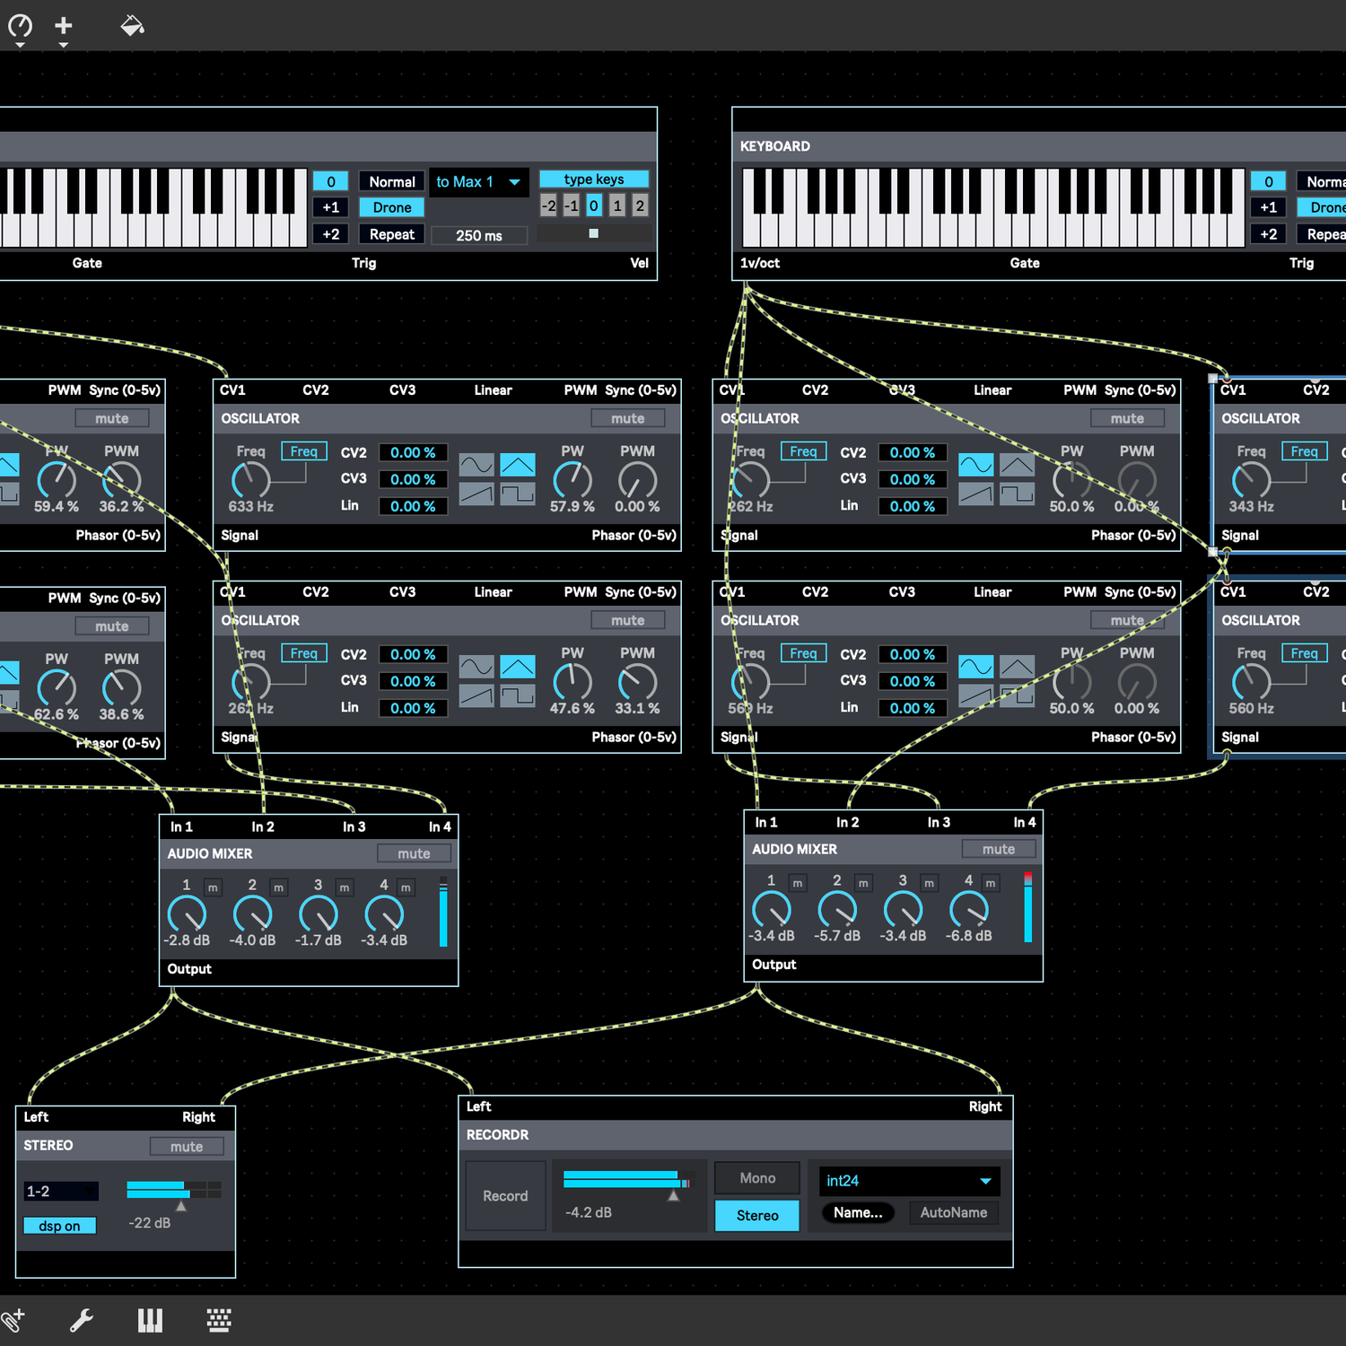Click the AutoName button
Viewport: 1346px width, 1346px height.
(x=953, y=1212)
